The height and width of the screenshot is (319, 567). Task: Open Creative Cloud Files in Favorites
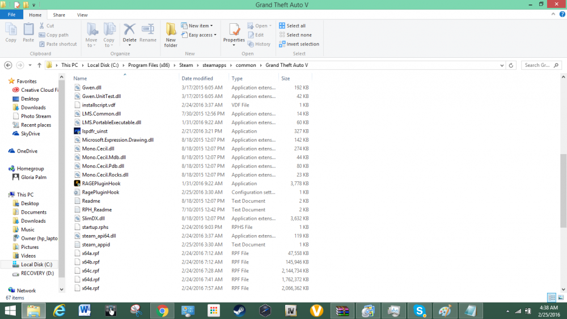point(35,90)
